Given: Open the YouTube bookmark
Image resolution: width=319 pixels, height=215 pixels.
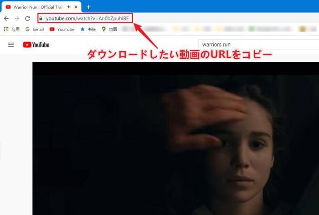Looking at the screenshot, I should pyautogui.click(x=62, y=29).
